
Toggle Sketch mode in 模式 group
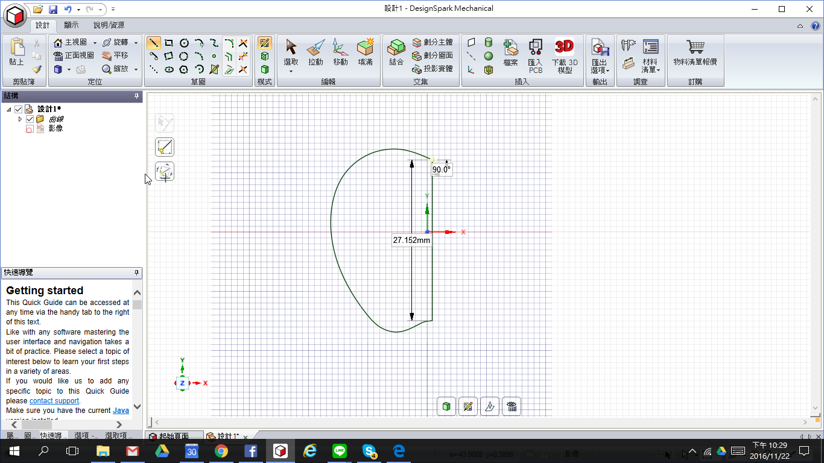click(x=264, y=43)
